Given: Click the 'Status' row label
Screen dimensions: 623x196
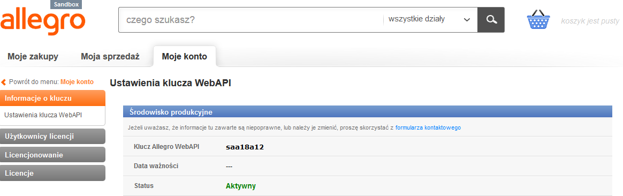Looking at the screenshot, I should (144, 186).
